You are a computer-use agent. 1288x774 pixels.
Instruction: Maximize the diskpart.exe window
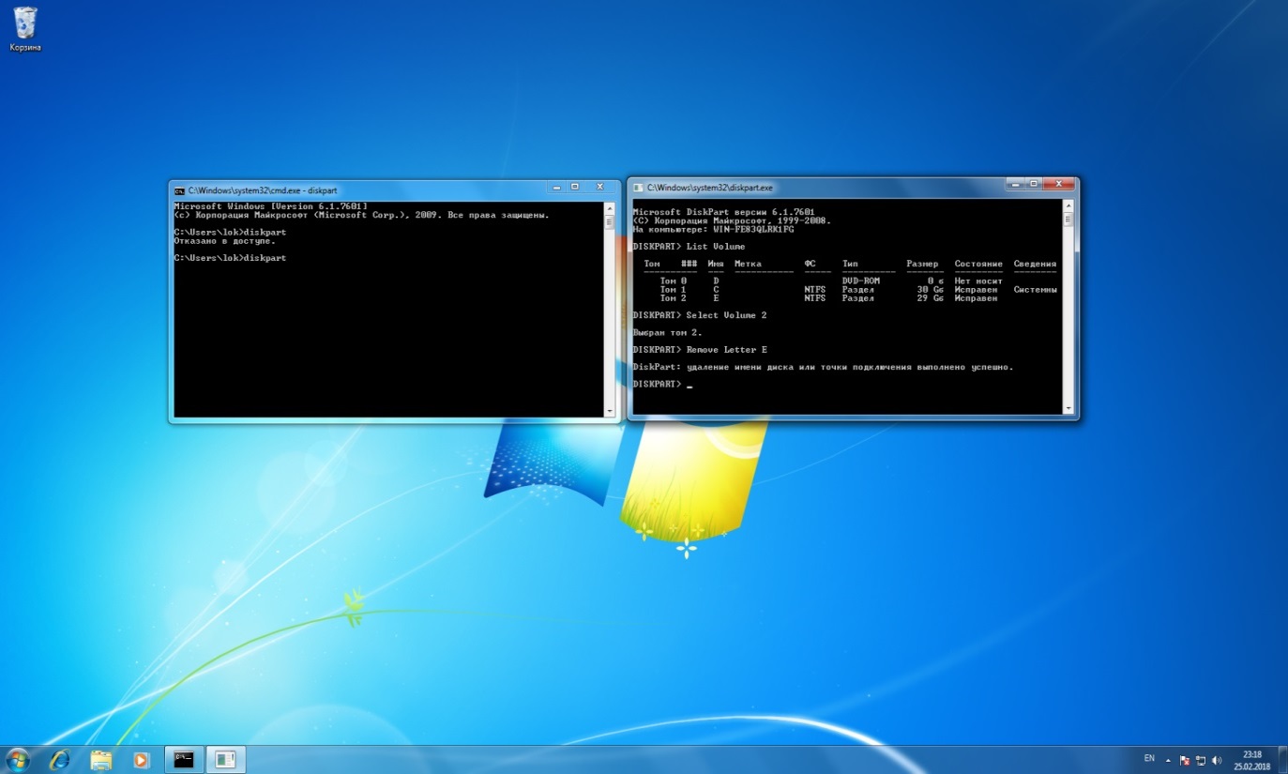pos(1033,184)
